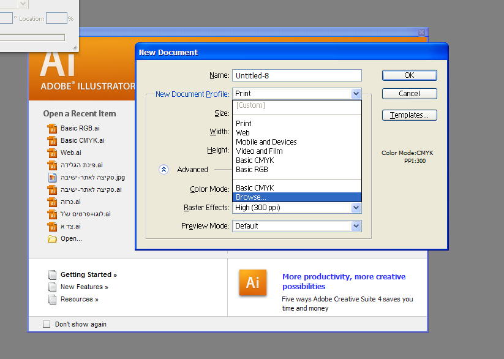The width and height of the screenshot is (504, 359).
Task: Click the Resources document icon
Action: 53,300
